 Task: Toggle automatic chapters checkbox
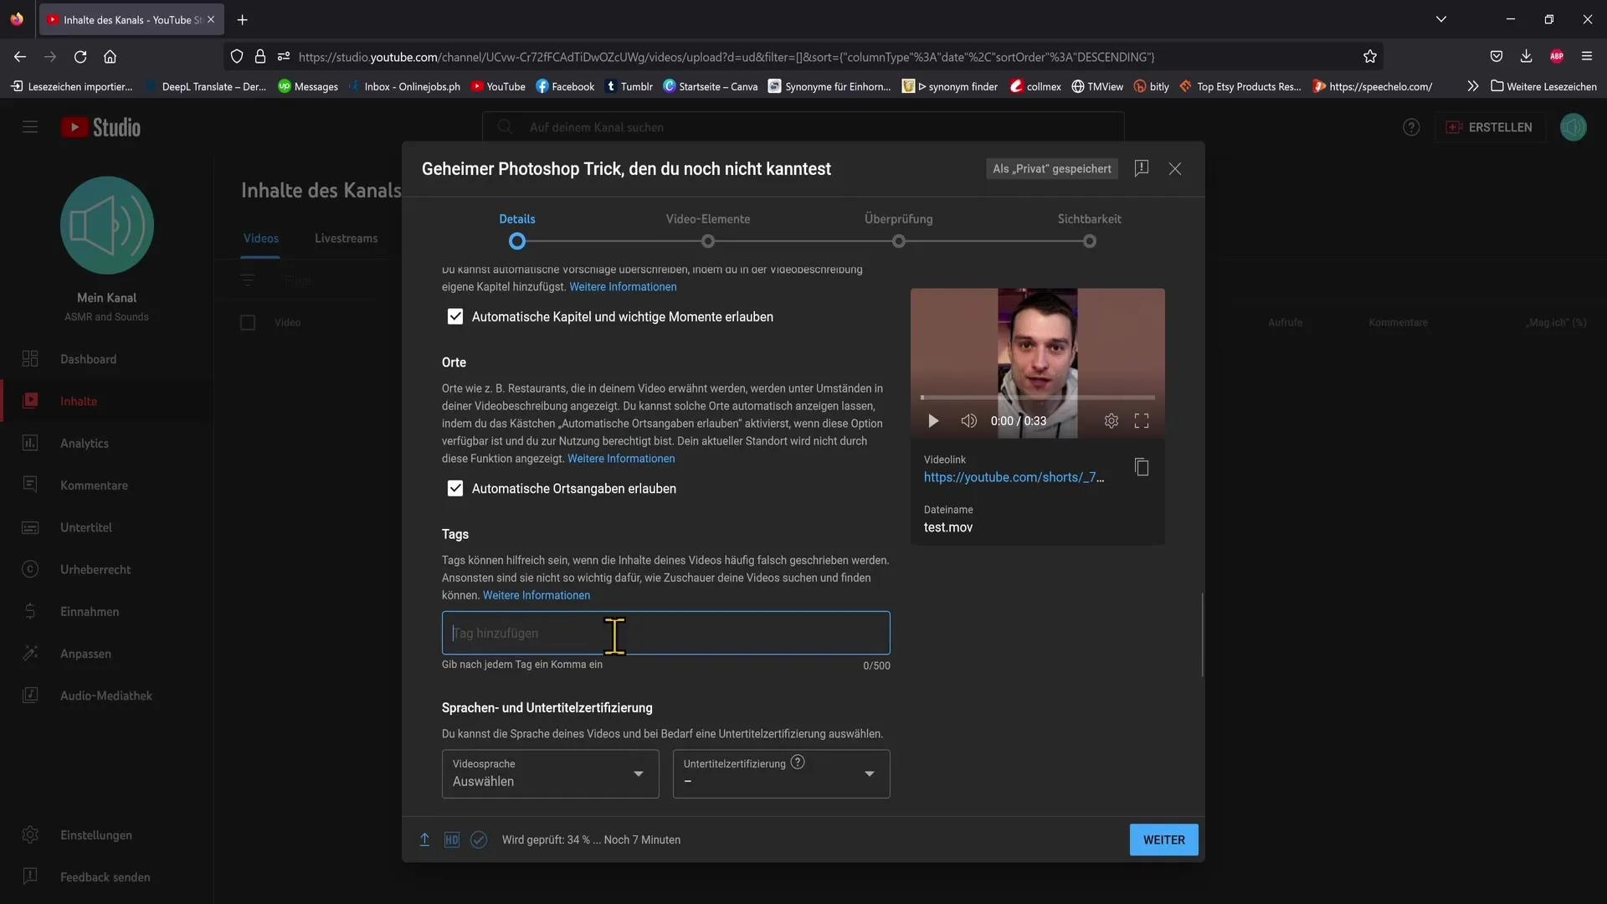click(x=455, y=316)
